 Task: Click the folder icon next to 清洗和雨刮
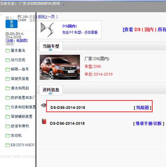point(8,88)
